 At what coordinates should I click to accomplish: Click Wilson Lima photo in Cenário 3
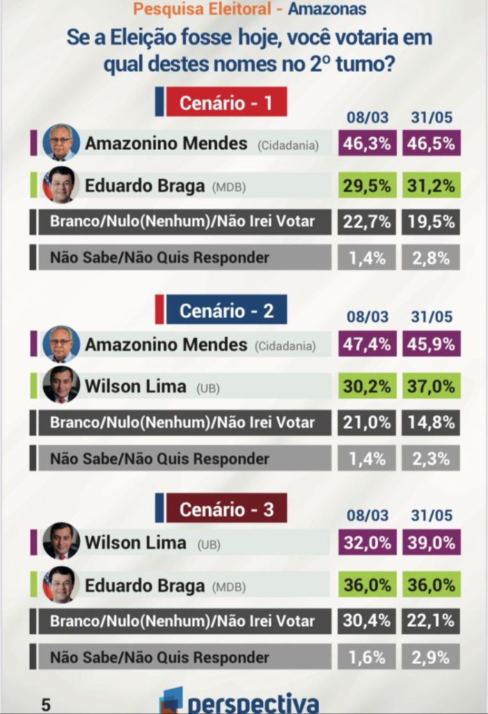pyautogui.click(x=61, y=542)
